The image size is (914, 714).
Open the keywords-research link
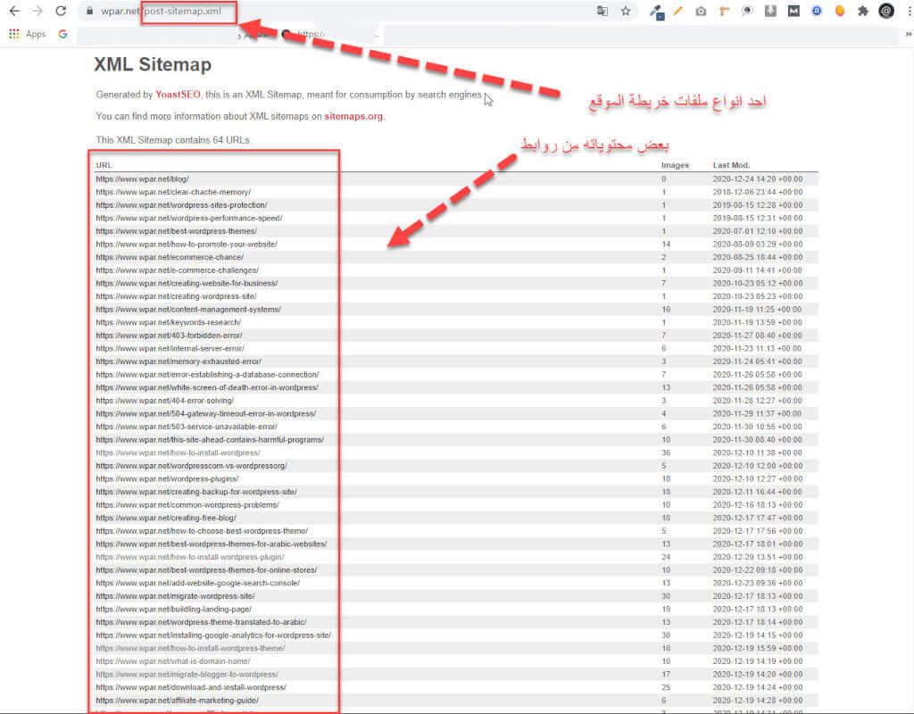click(169, 322)
